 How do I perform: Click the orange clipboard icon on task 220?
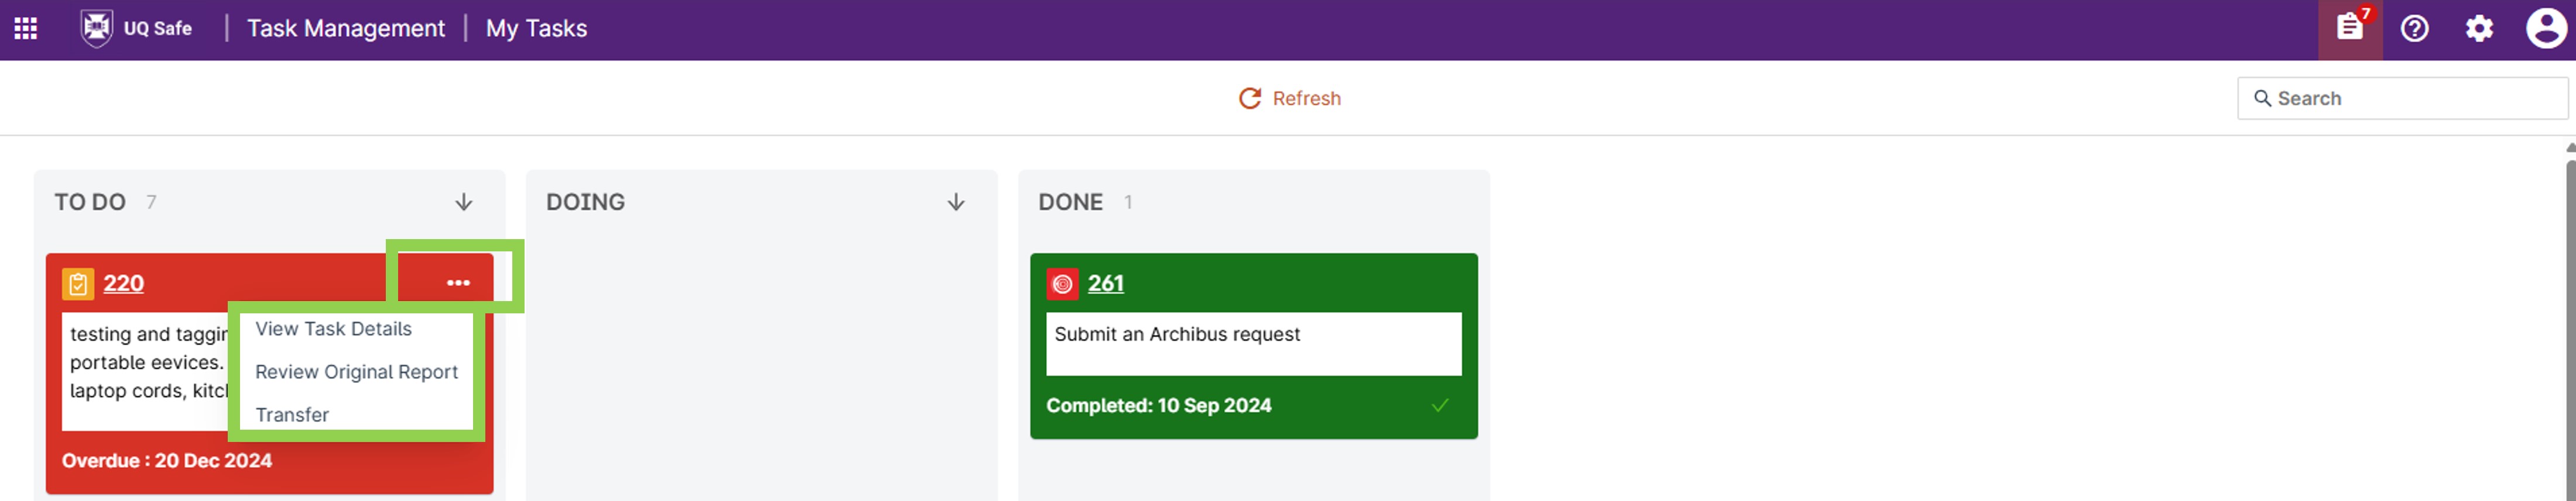pyautogui.click(x=78, y=284)
